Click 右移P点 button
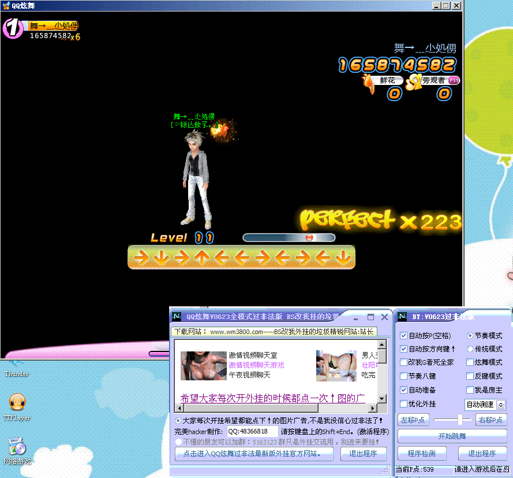This screenshot has width=513, height=478. [490, 420]
